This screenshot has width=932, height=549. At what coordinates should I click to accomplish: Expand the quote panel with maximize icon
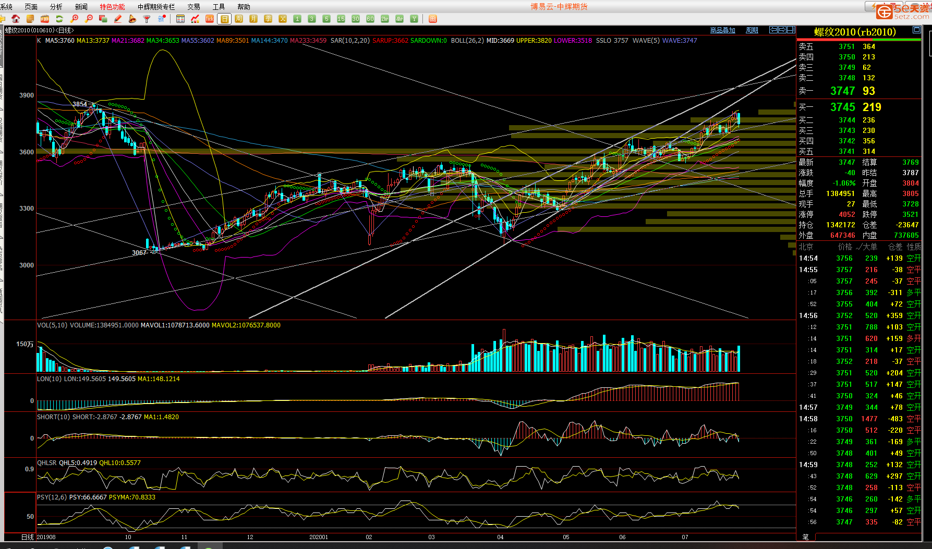916,30
